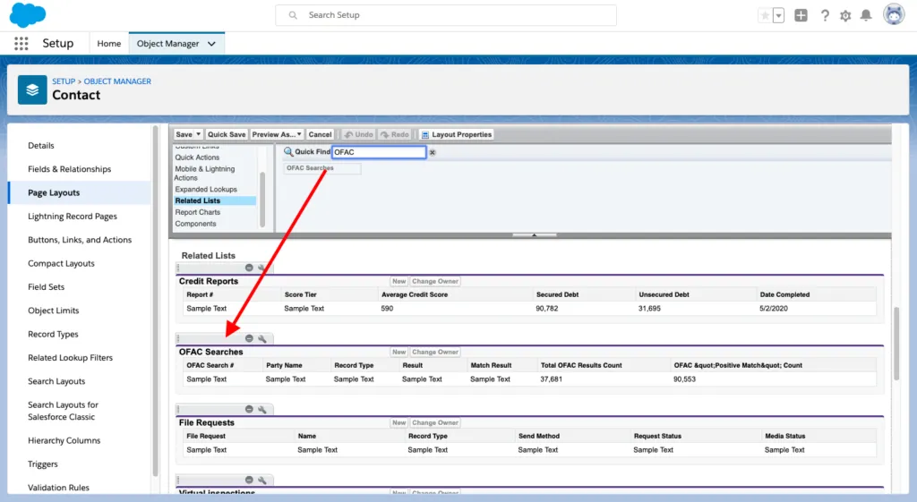
Task: Remove the File Requests related list
Action: click(249, 409)
